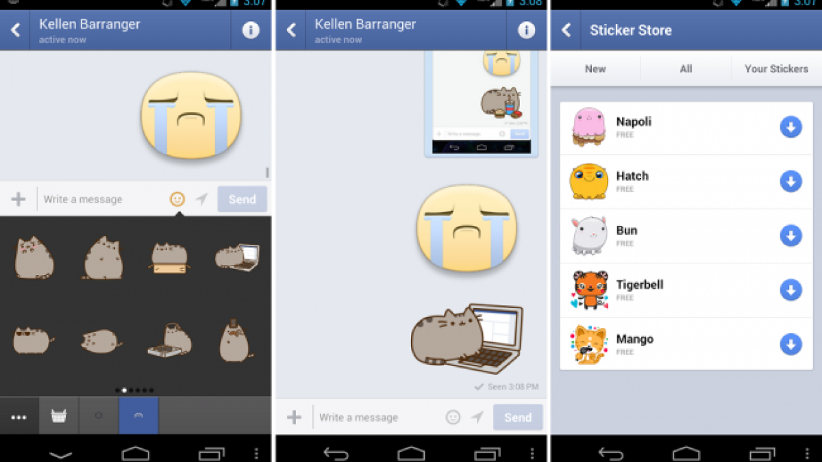Download the Mango sticker pack
The image size is (822, 462).
point(790,344)
